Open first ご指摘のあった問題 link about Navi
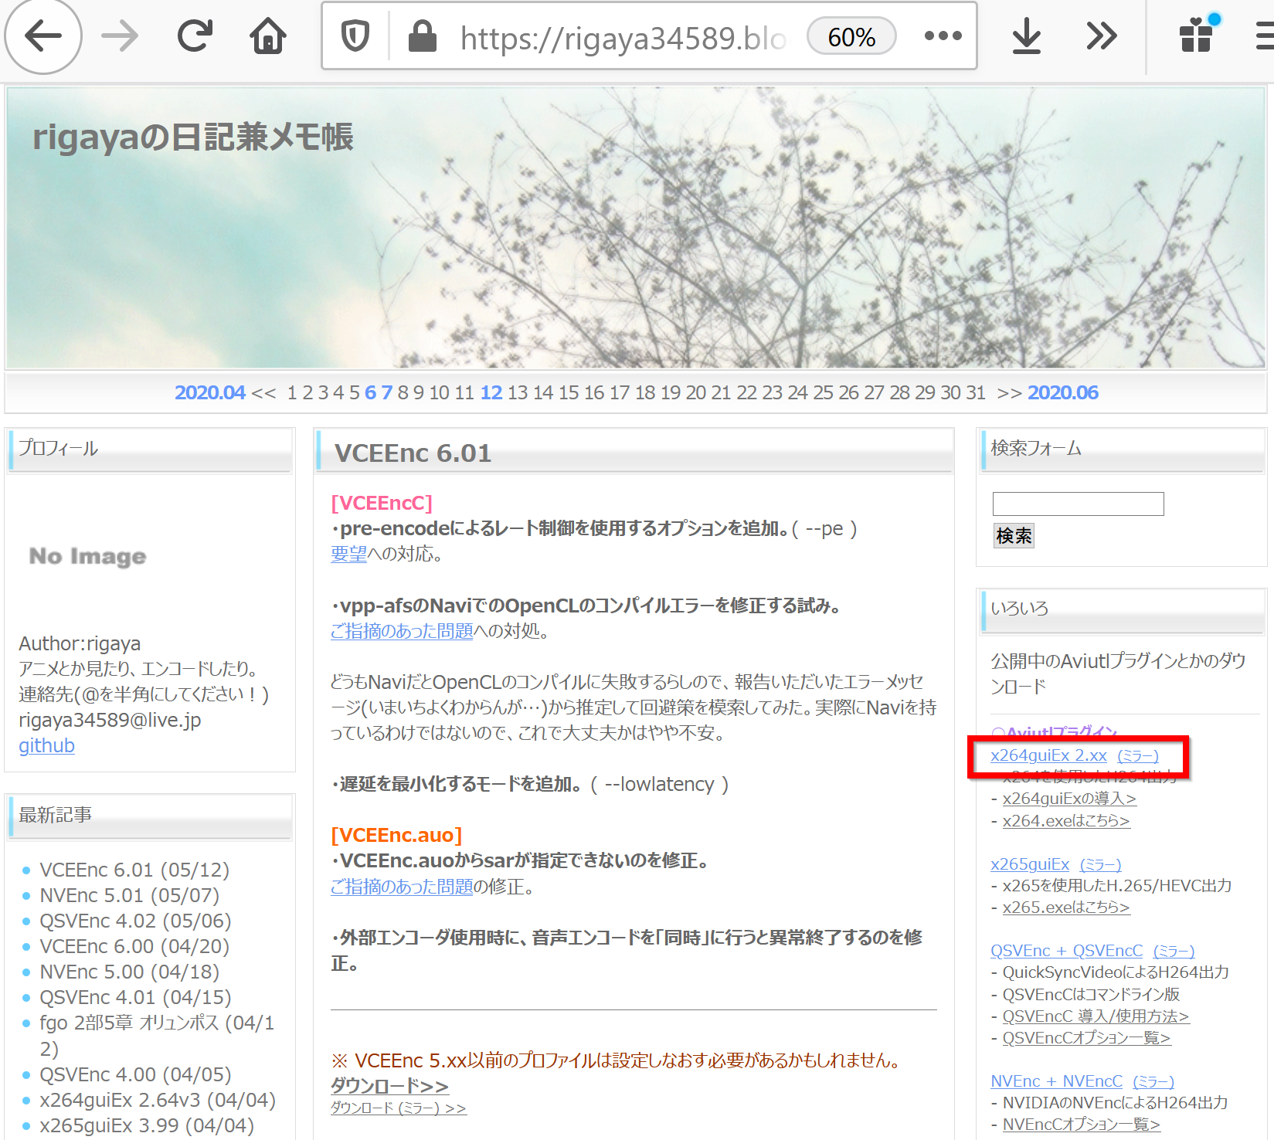 [402, 631]
